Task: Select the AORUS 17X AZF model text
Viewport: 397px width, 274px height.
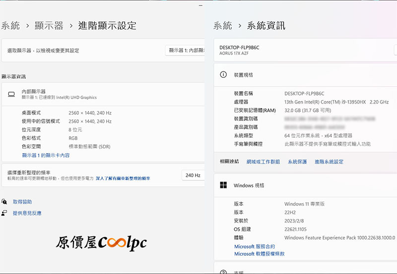Action: (234, 54)
